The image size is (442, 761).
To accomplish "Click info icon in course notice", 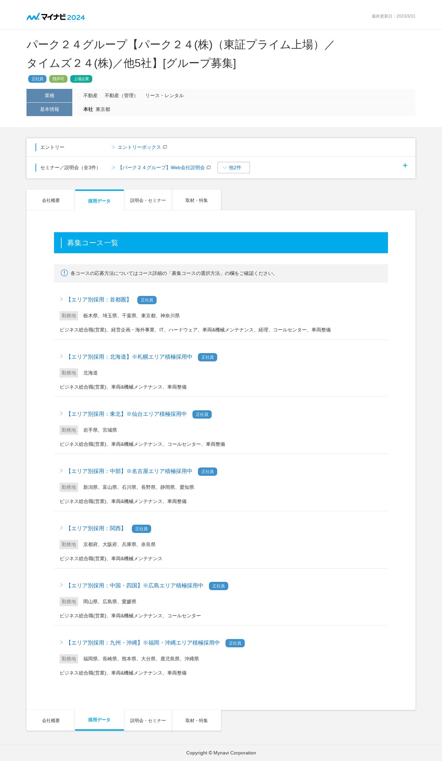I will click(x=64, y=273).
